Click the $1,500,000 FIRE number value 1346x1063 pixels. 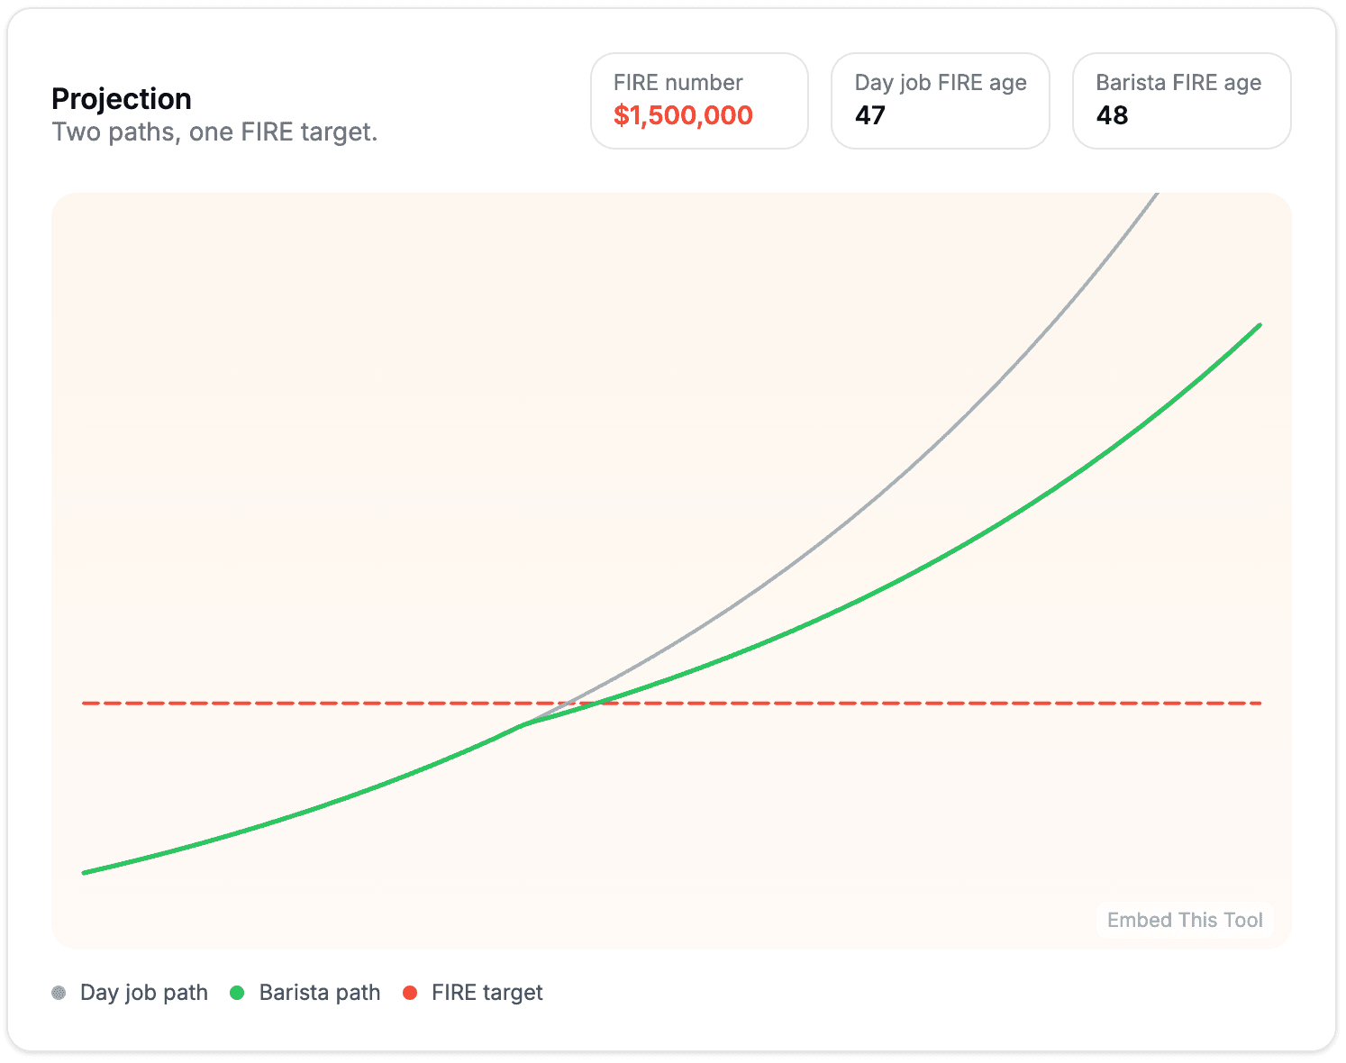click(x=683, y=115)
